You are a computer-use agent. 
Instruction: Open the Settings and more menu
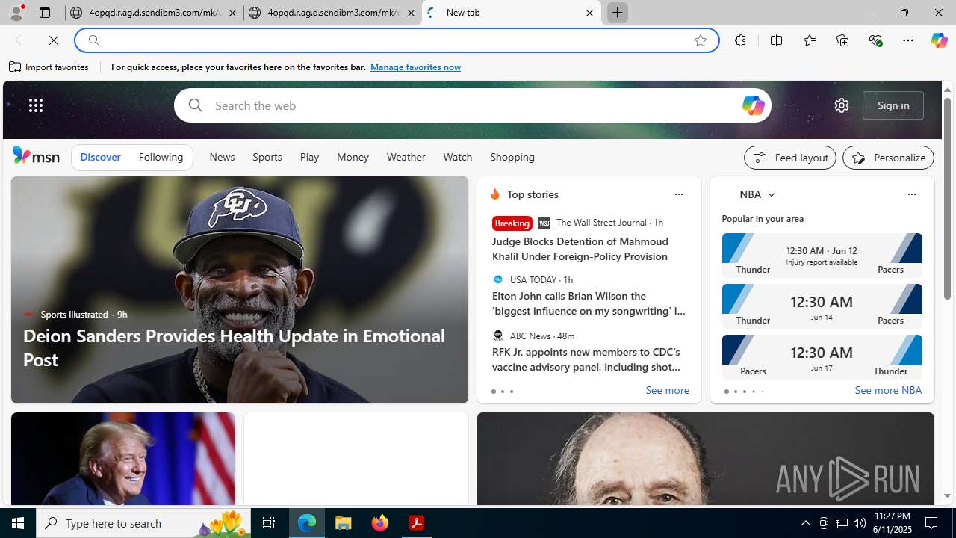pos(908,40)
